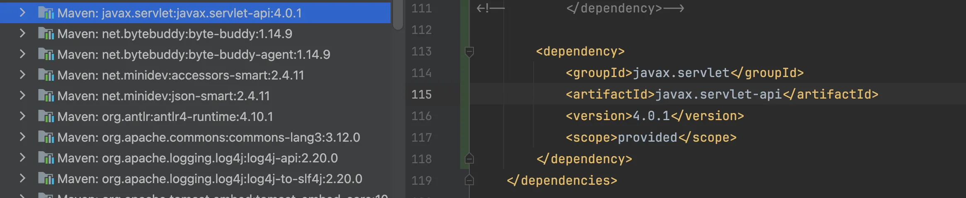Click line number 111 in gutter
This screenshot has height=198, width=966.
[421, 8]
